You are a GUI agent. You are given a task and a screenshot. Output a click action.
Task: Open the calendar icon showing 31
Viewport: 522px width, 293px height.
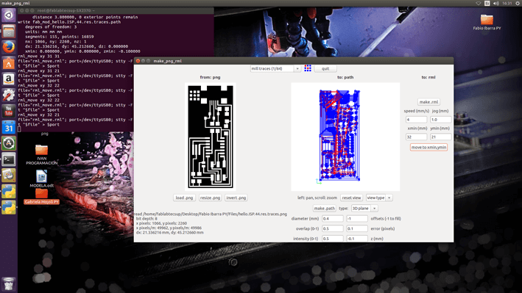(9, 127)
